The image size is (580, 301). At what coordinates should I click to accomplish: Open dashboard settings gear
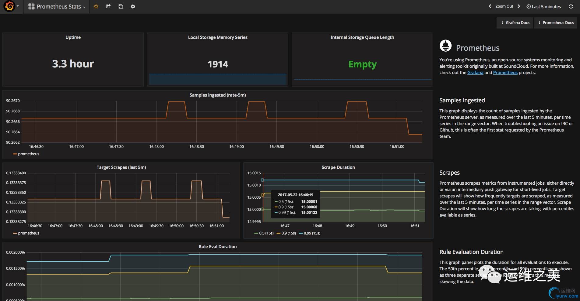[133, 6]
